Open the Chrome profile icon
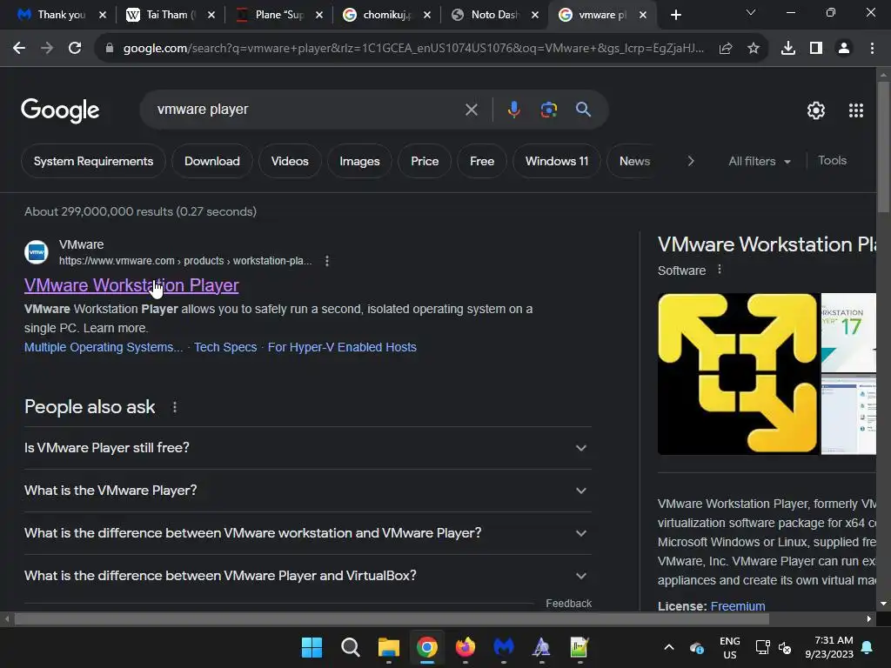891x668 pixels. (844, 49)
